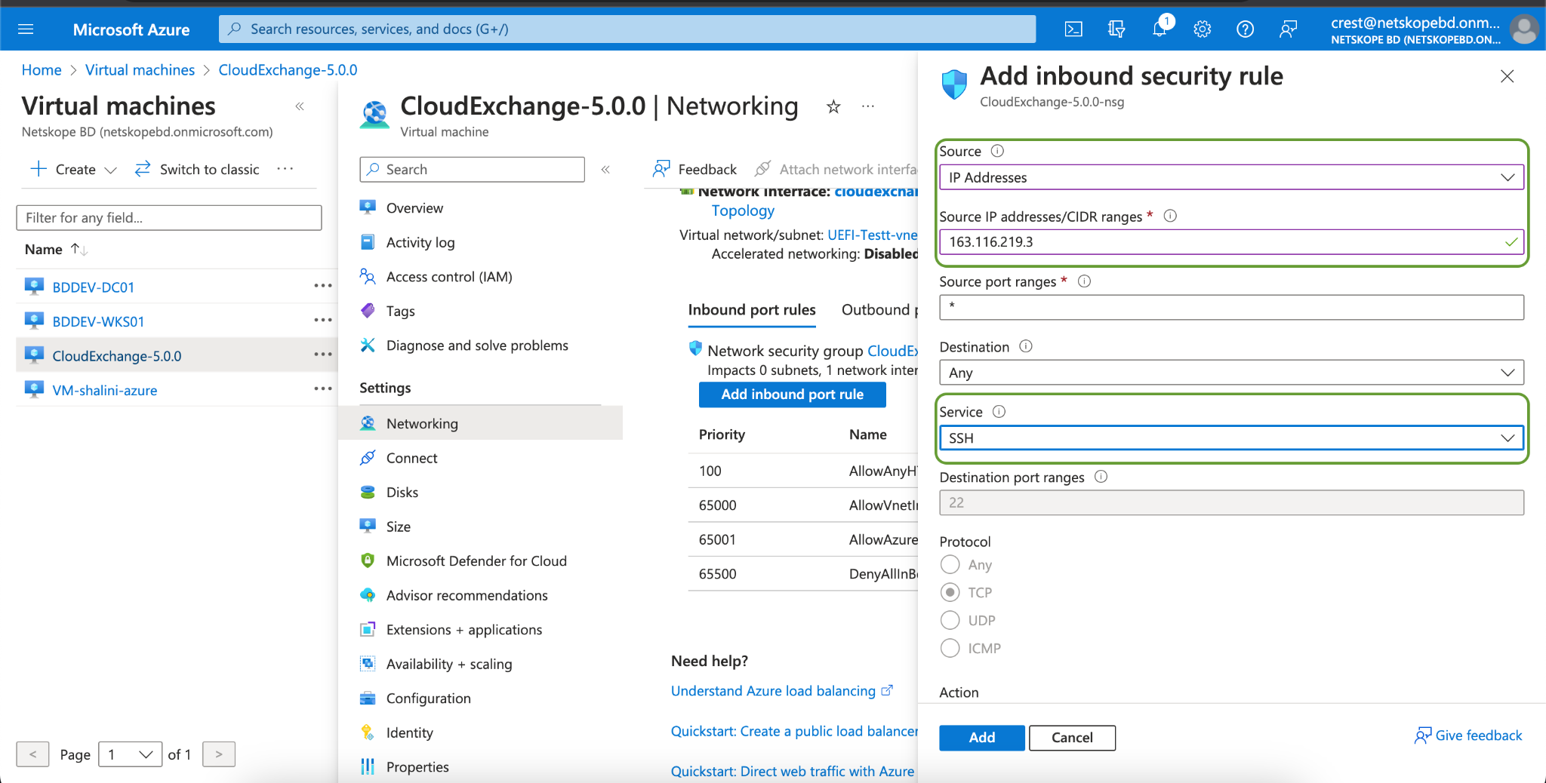
Task: Open Give feedback link
Action: 1468,735
